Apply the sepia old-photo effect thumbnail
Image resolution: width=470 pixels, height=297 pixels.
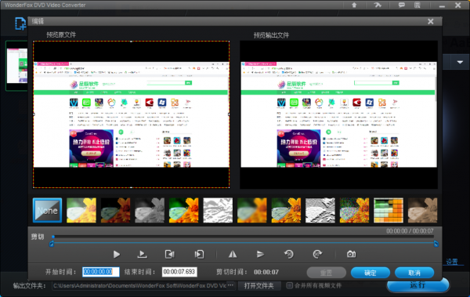point(423,210)
